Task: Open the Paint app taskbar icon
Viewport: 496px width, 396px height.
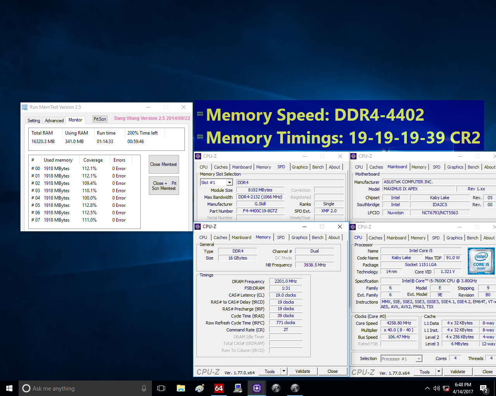Action: [x=200, y=388]
